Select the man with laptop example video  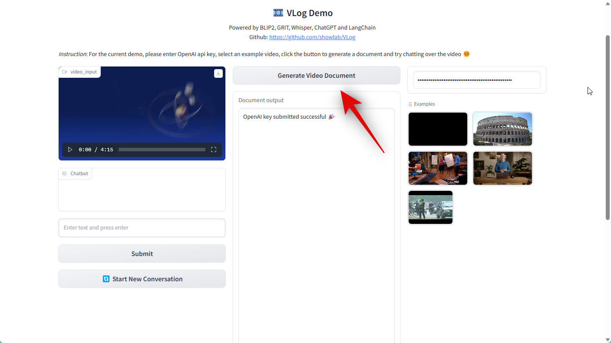502,168
